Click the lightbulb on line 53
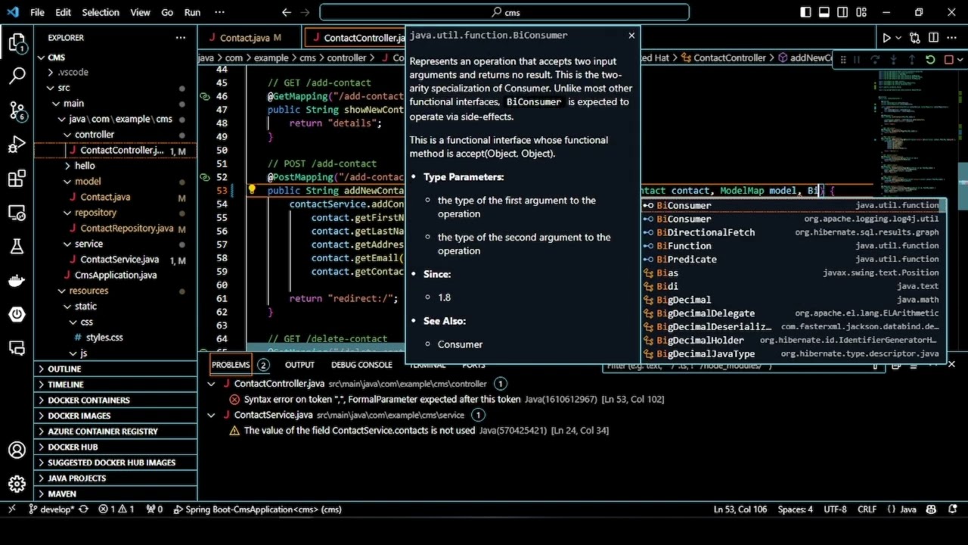Screen dimensions: 968x545 click(252, 191)
